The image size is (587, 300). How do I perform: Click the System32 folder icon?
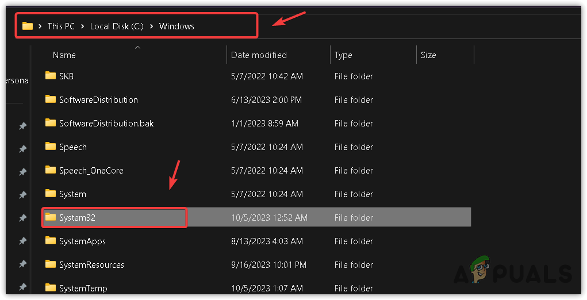coord(51,217)
